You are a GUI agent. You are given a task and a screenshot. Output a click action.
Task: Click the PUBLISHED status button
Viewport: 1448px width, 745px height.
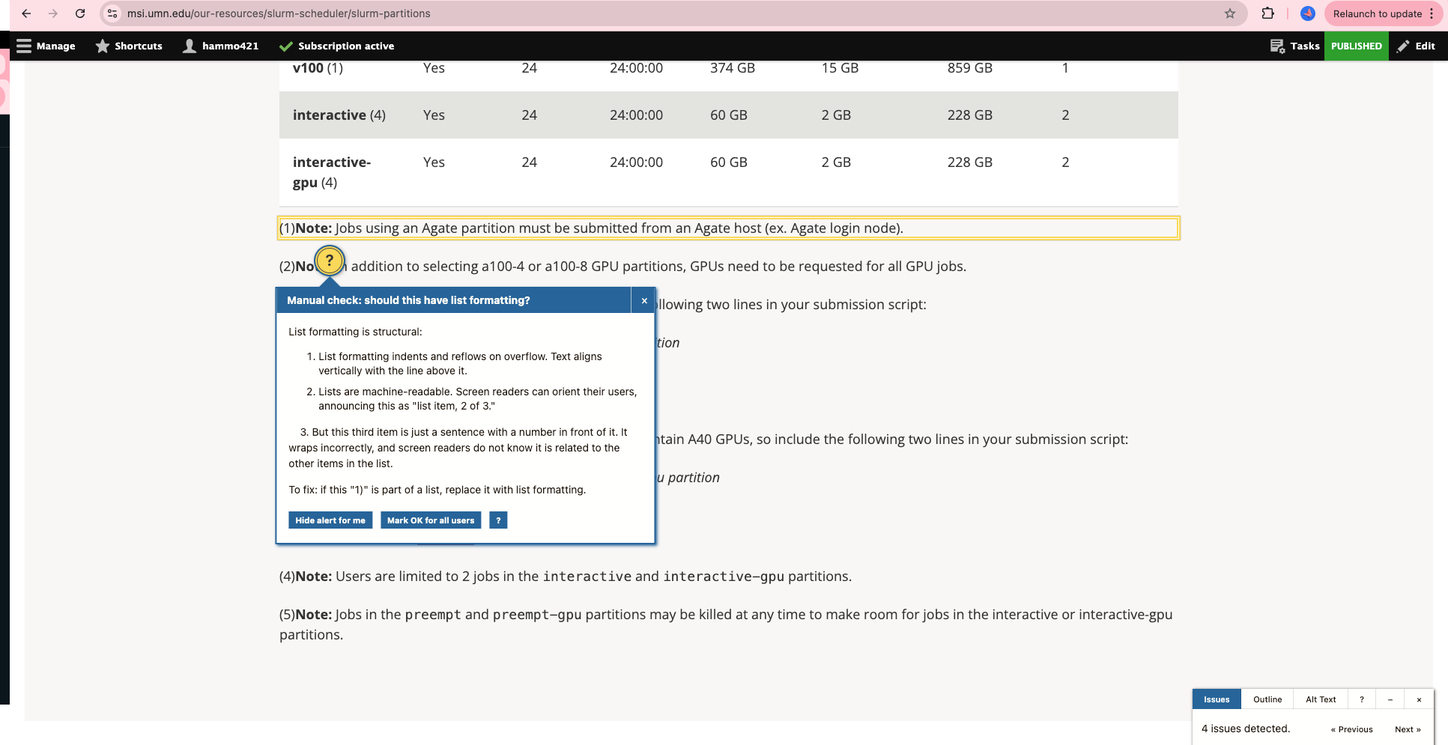click(x=1356, y=46)
